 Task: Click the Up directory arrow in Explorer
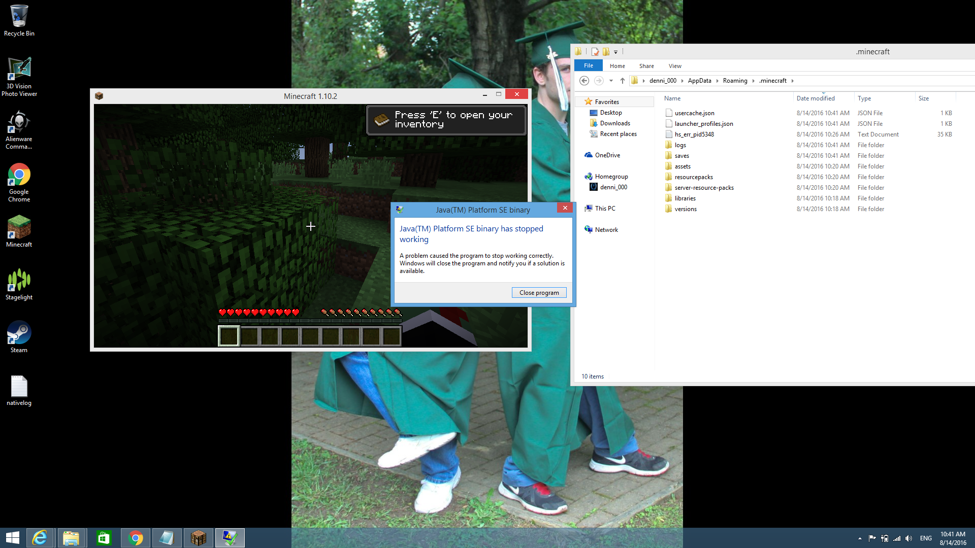pyautogui.click(x=622, y=81)
